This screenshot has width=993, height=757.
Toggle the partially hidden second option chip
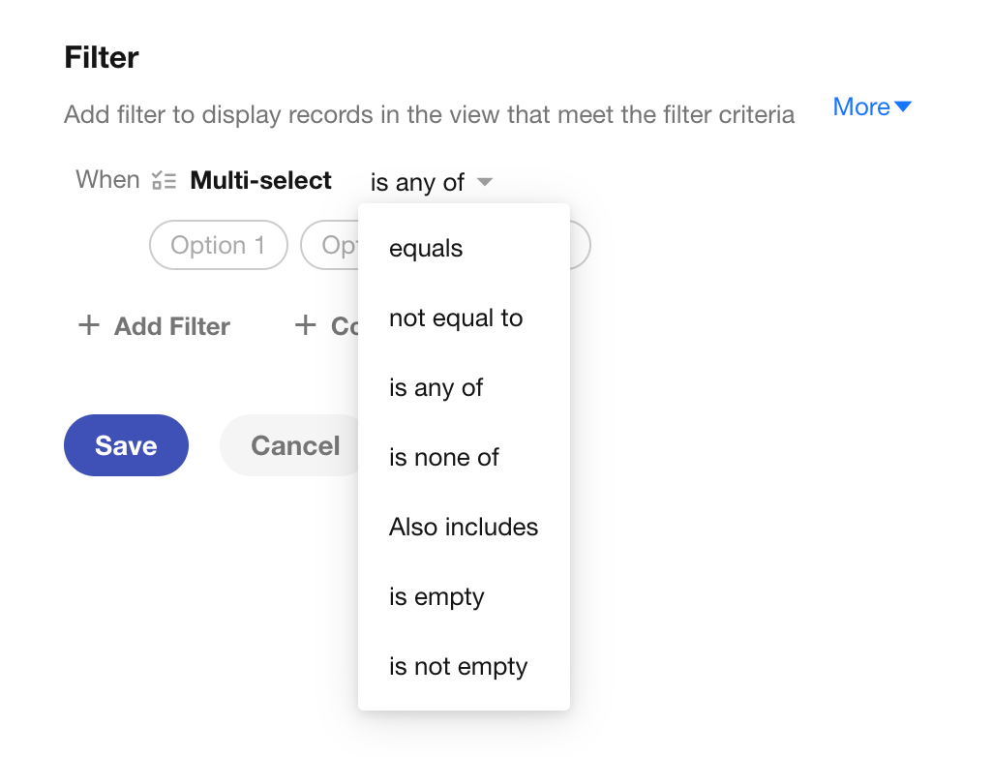click(x=330, y=245)
